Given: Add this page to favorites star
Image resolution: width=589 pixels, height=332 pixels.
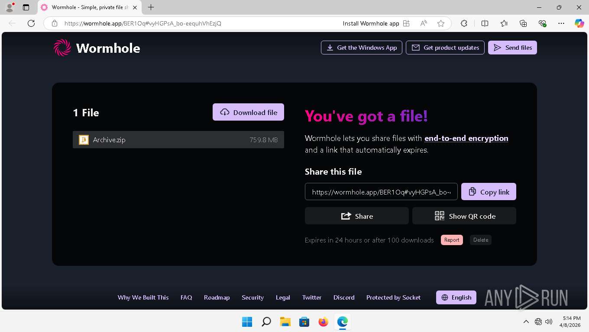Looking at the screenshot, I should [441, 23].
